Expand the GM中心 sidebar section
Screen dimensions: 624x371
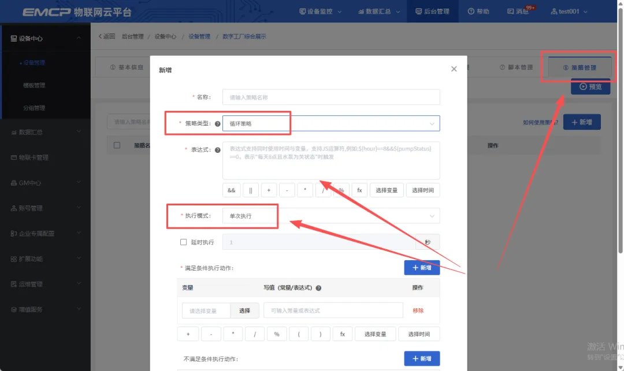tap(46, 183)
